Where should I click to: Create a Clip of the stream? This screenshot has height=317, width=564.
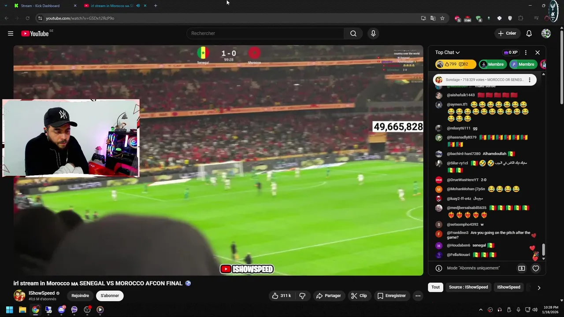[x=359, y=296]
